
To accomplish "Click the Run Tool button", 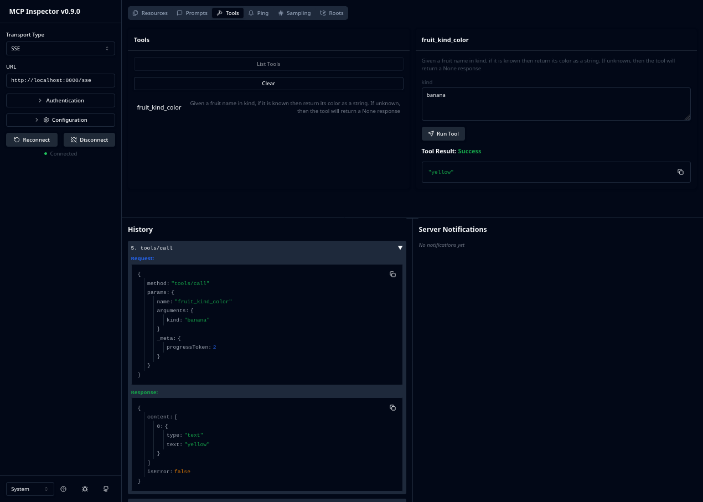I will pyautogui.click(x=443, y=134).
